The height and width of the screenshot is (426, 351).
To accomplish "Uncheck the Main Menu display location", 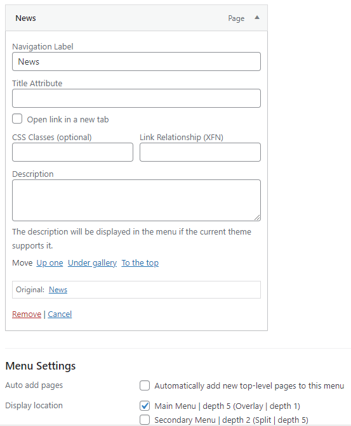I will (145, 406).
